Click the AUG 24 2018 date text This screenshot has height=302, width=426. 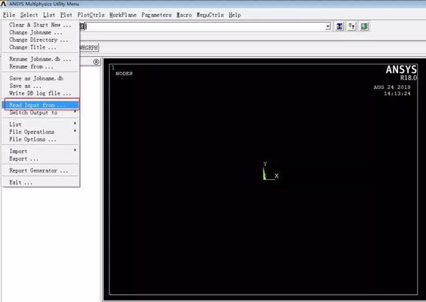click(x=392, y=87)
